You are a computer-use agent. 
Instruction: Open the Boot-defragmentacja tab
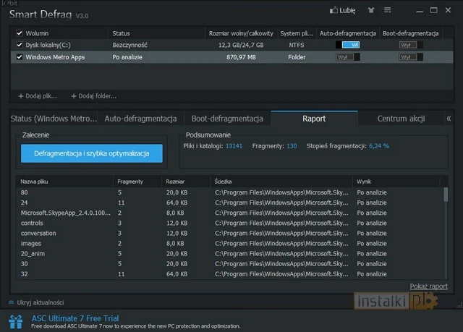[x=227, y=119]
